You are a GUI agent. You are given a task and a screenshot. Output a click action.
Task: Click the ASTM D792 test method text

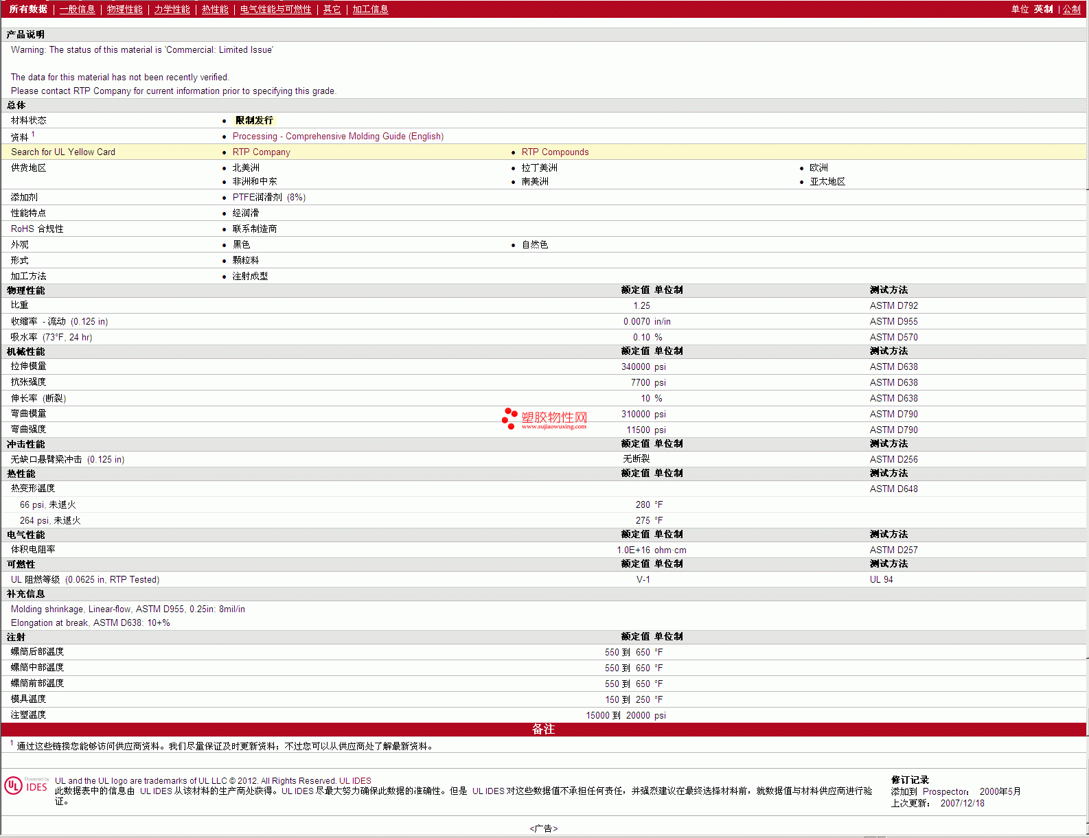pos(893,306)
